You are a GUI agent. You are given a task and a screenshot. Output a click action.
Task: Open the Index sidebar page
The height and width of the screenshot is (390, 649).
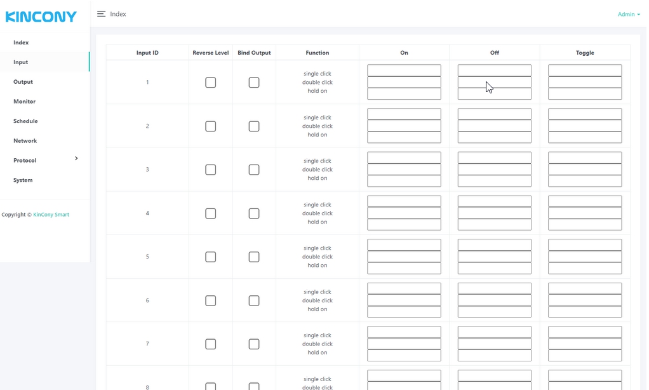click(21, 43)
